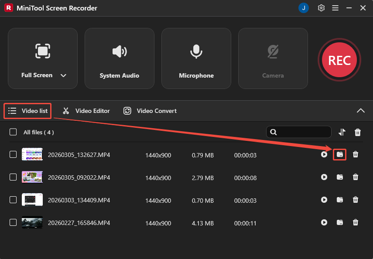Image resolution: width=373 pixels, height=259 pixels.
Task: Delete all files using the trash icon
Action: pyautogui.click(x=357, y=132)
